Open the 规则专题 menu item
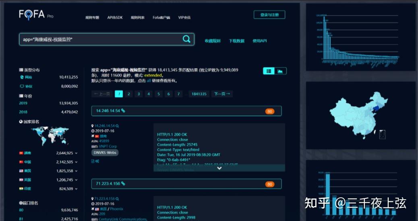 [x=92, y=18]
